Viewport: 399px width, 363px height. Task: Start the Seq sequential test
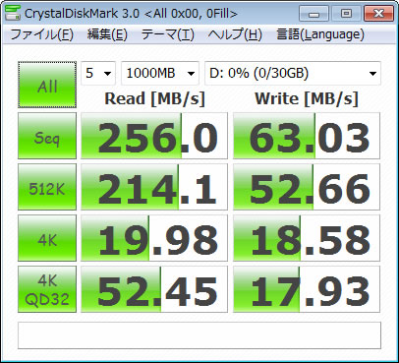click(47, 136)
